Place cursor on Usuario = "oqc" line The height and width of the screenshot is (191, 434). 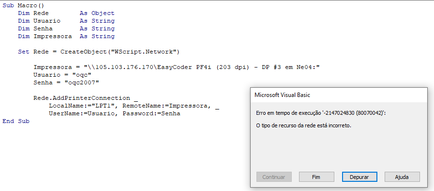point(62,75)
